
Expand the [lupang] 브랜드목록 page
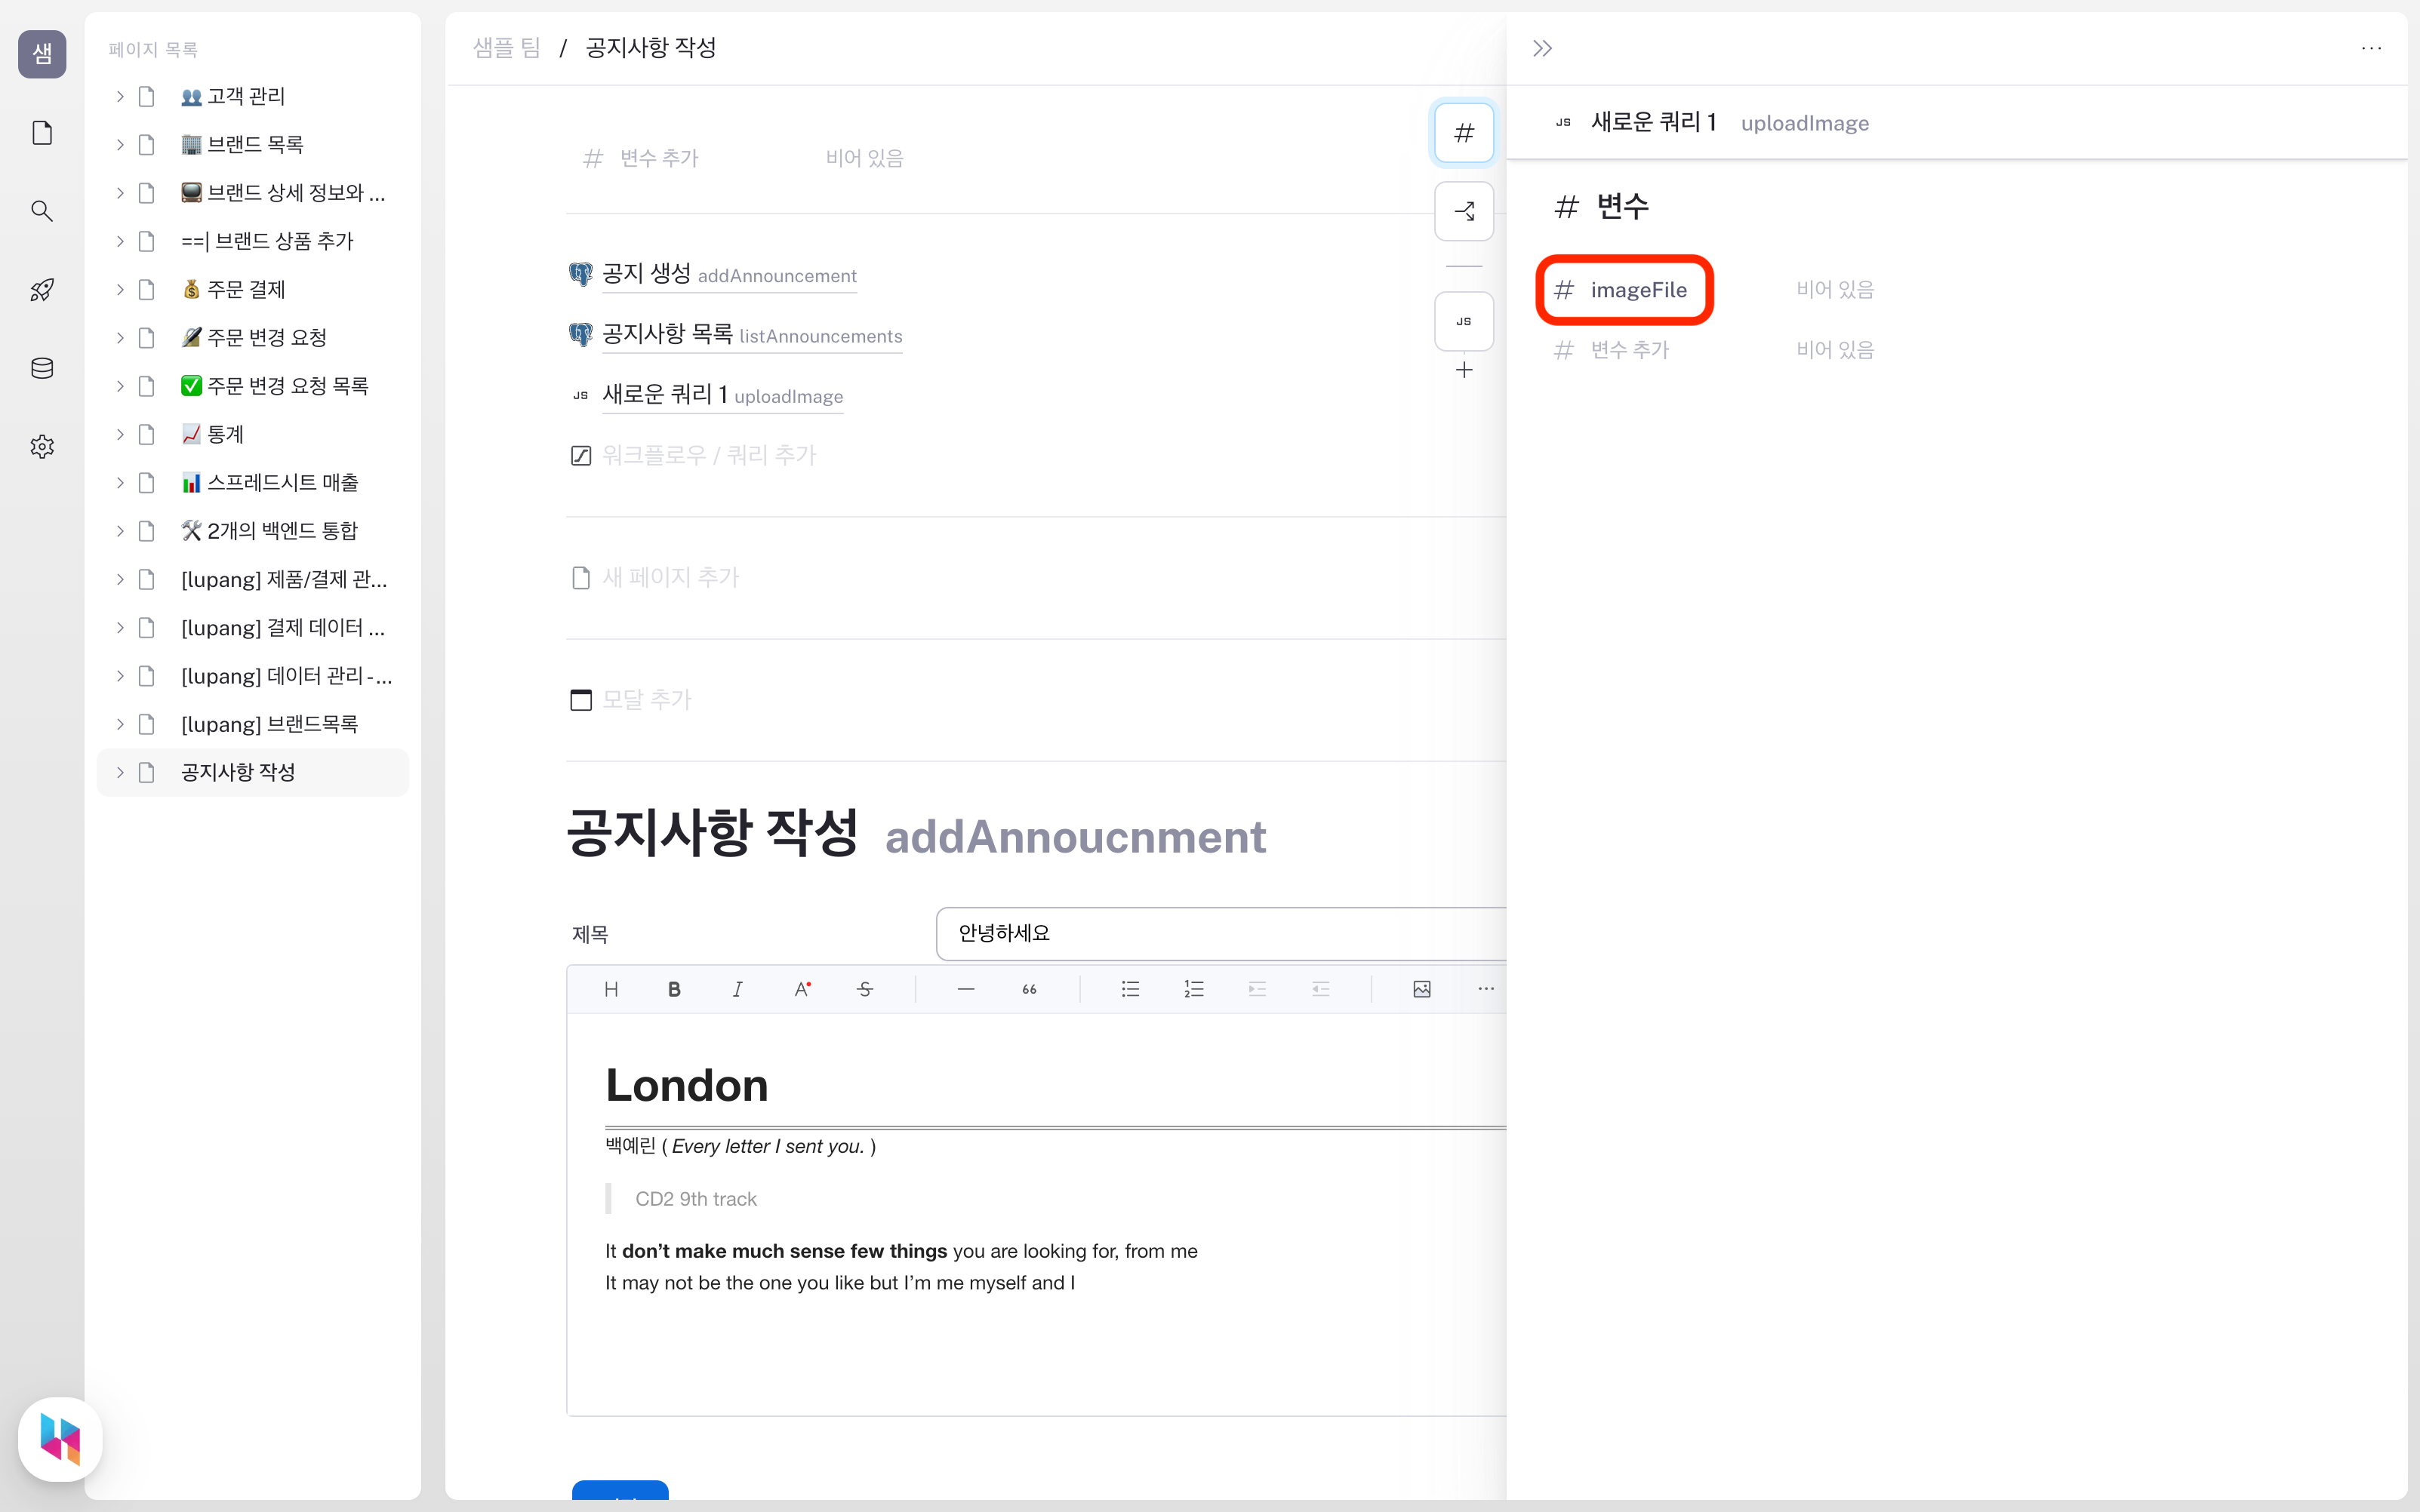(x=120, y=724)
